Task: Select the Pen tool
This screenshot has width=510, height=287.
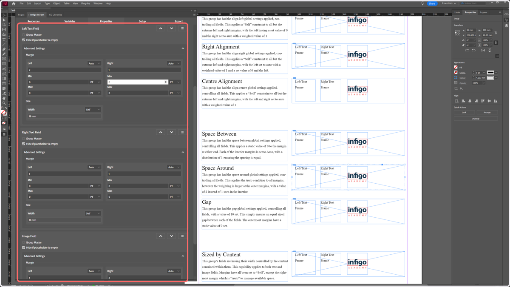Action: tap(4, 49)
